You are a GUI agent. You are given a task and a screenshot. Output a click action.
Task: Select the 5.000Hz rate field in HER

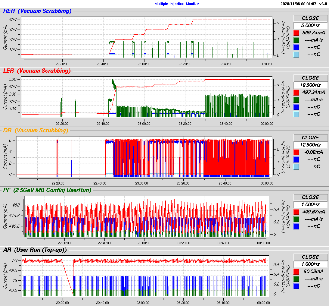(x=310, y=25)
